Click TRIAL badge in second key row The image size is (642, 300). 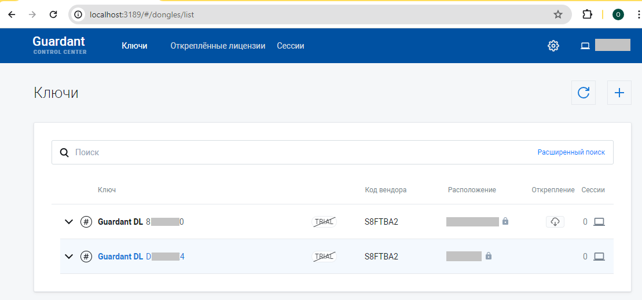[x=324, y=257]
